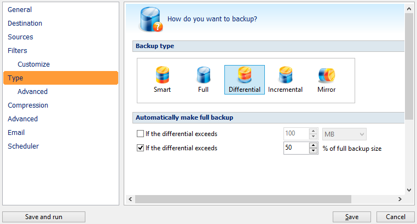417x224 pixels.
Task: Open Customize under Filters
Action: [x=34, y=64]
